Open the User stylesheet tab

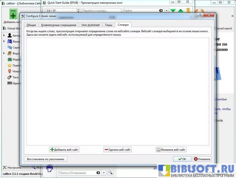pos(90,25)
